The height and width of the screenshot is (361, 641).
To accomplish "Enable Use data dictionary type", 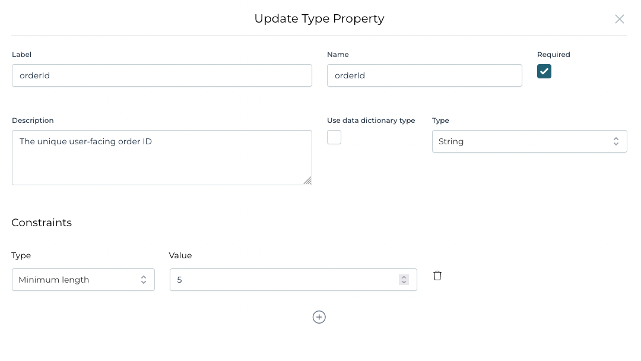I will (334, 137).
